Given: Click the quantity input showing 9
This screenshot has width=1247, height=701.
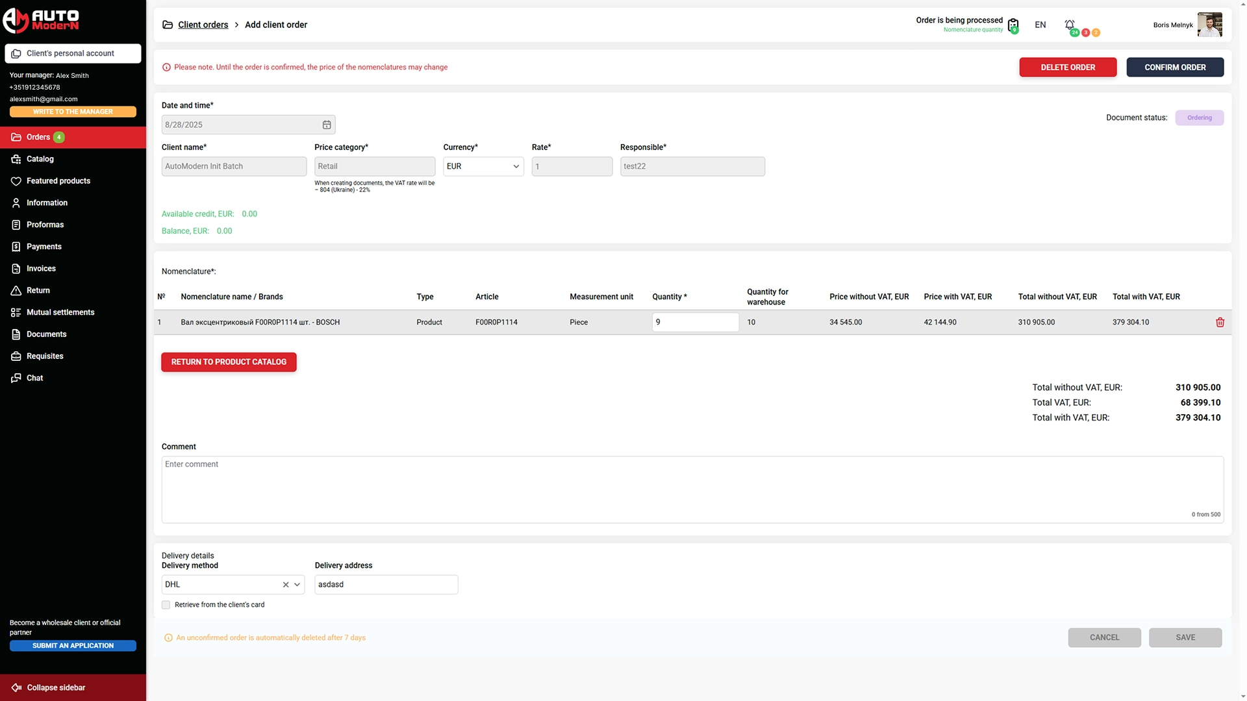Looking at the screenshot, I should [x=694, y=322].
